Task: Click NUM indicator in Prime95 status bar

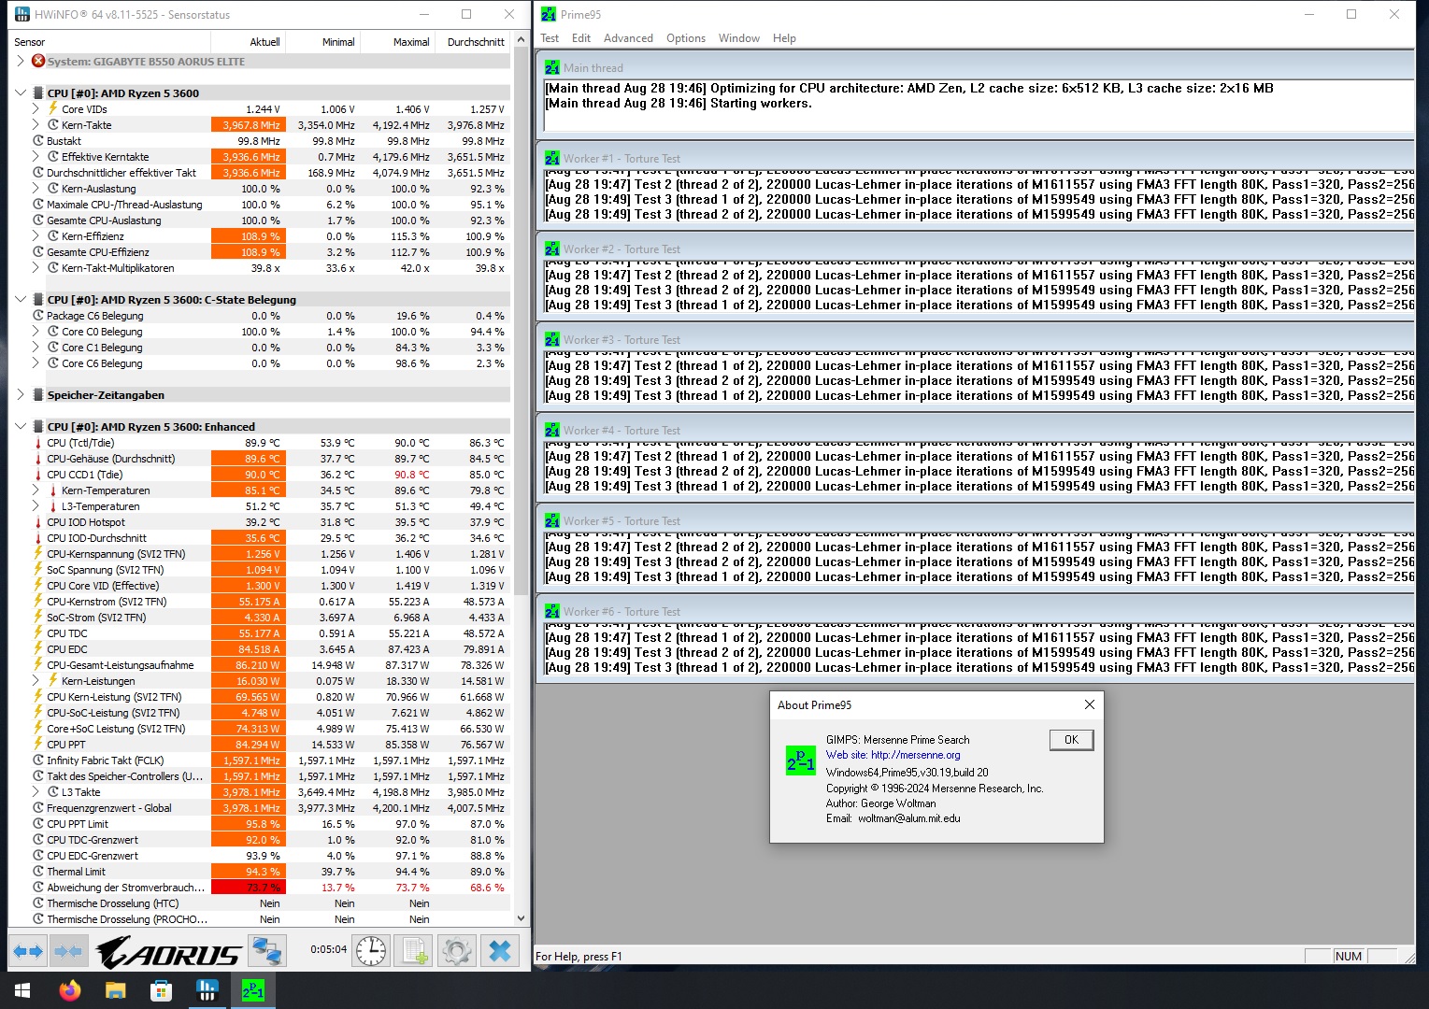Action: (x=1349, y=956)
